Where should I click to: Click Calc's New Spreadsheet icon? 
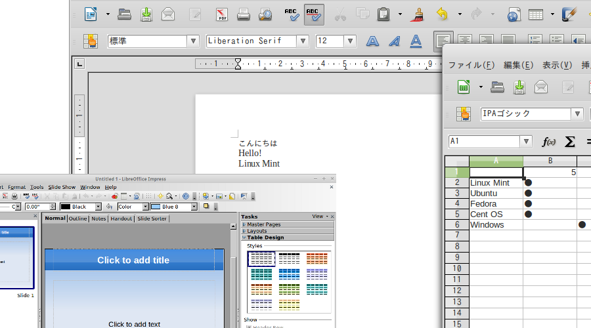pyautogui.click(x=464, y=87)
